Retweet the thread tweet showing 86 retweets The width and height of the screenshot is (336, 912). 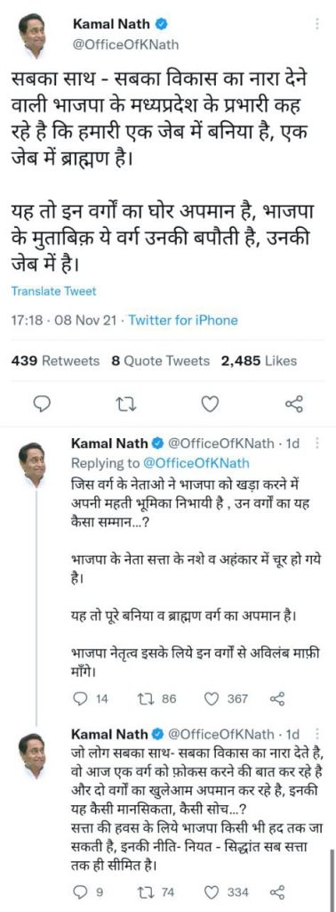coord(158,698)
